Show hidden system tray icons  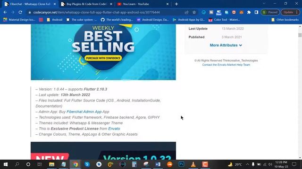click(x=247, y=164)
